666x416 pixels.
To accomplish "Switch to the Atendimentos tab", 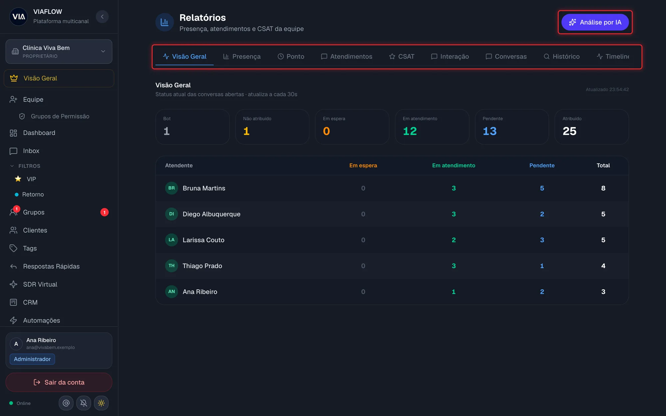I will pyautogui.click(x=347, y=57).
